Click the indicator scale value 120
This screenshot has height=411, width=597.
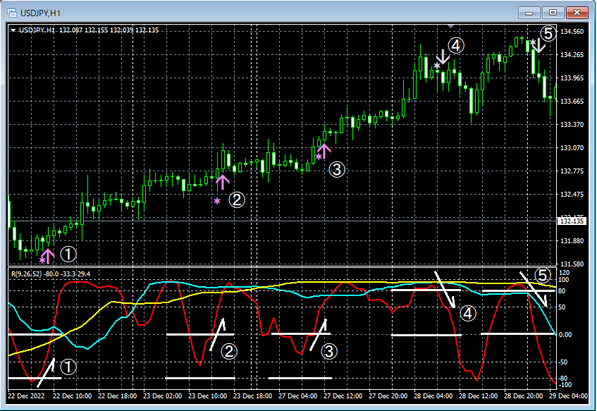pyautogui.click(x=565, y=273)
